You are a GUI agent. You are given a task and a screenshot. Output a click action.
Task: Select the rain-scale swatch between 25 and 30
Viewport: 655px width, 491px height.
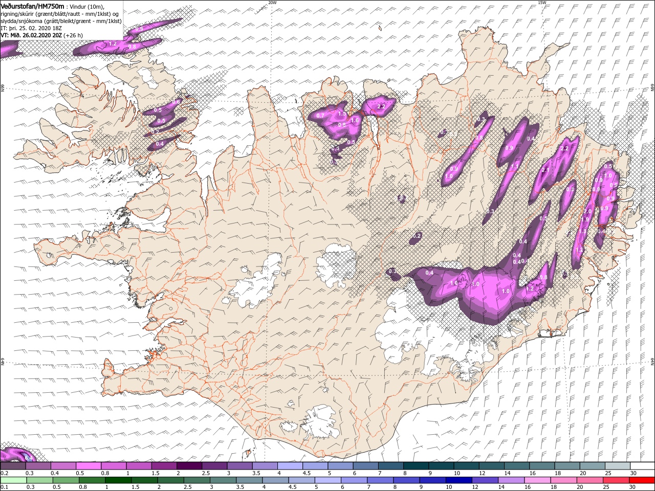pyautogui.click(x=616, y=480)
